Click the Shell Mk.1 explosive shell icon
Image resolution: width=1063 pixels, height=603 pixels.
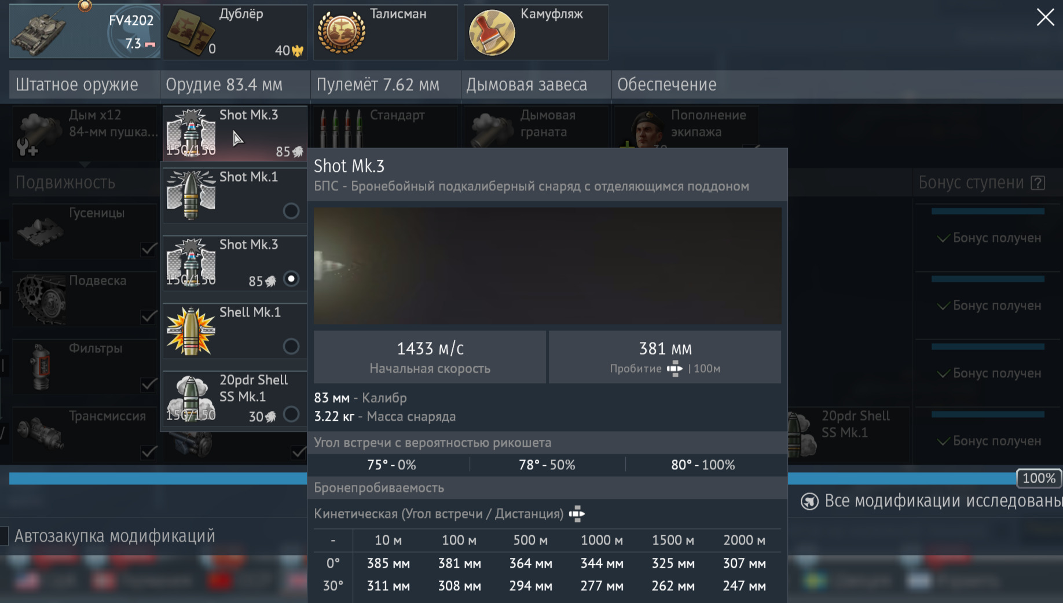pos(190,331)
